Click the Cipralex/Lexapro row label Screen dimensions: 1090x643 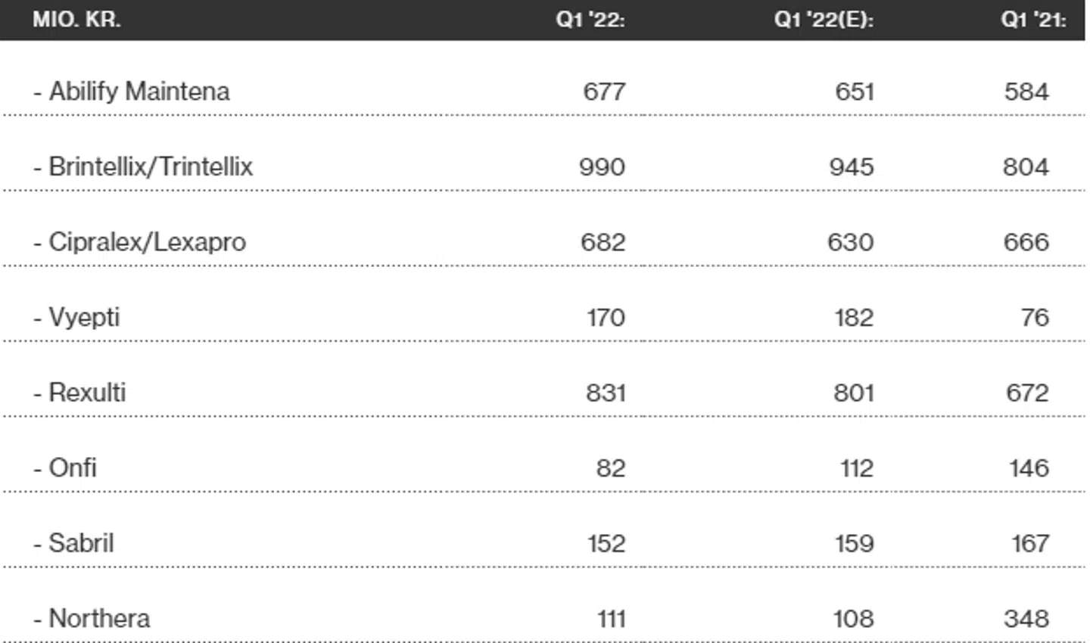coord(140,242)
